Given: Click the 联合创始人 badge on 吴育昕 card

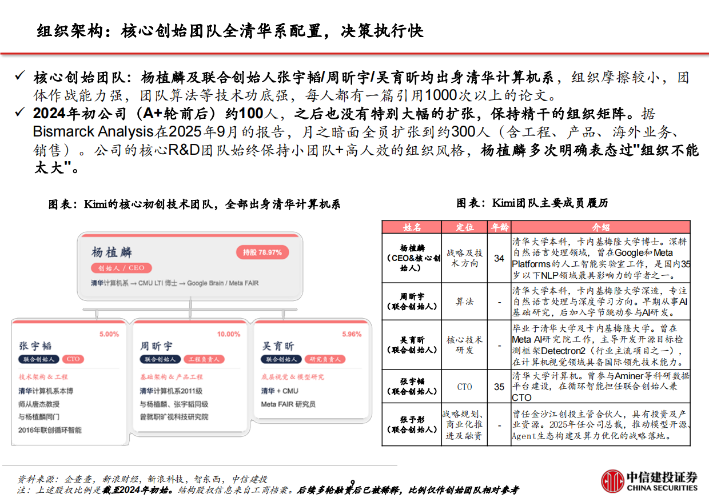Looking at the screenshot, I should pyautogui.click(x=281, y=359).
